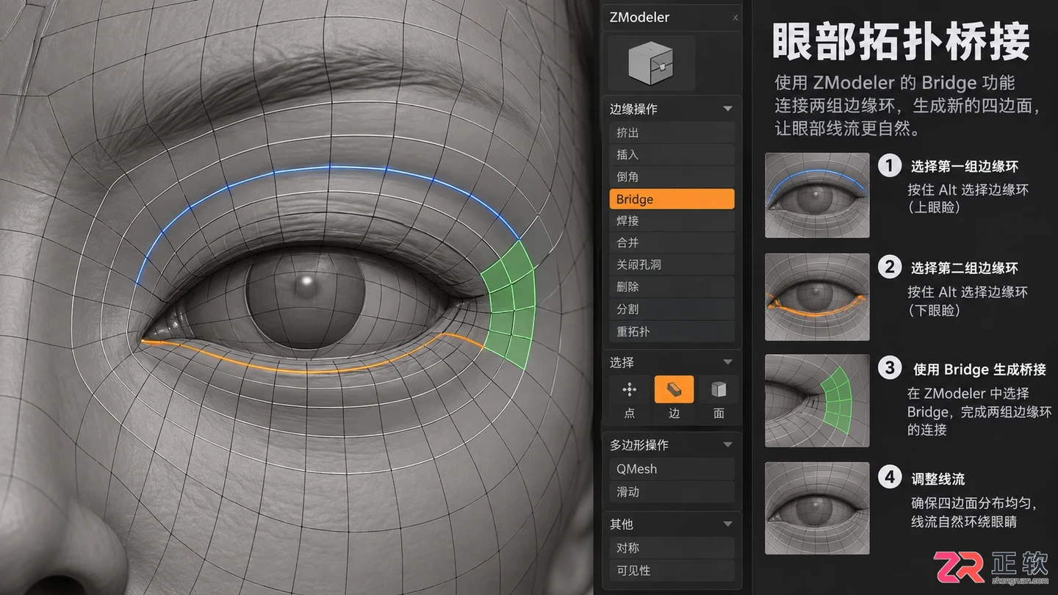Click the 边缘操作 section header label
The width and height of the screenshot is (1058, 595).
633,109
